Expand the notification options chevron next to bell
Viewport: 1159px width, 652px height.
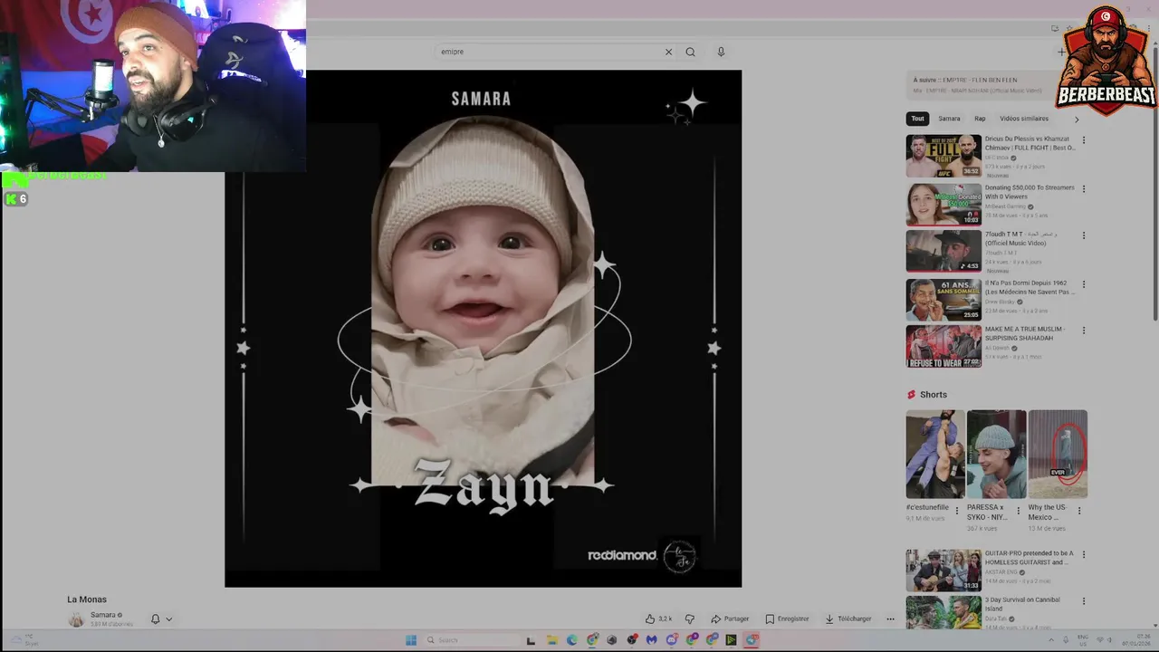pos(168,619)
